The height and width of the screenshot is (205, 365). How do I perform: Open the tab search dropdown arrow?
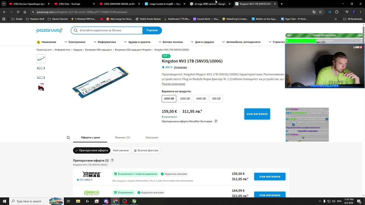[x=4, y=4]
